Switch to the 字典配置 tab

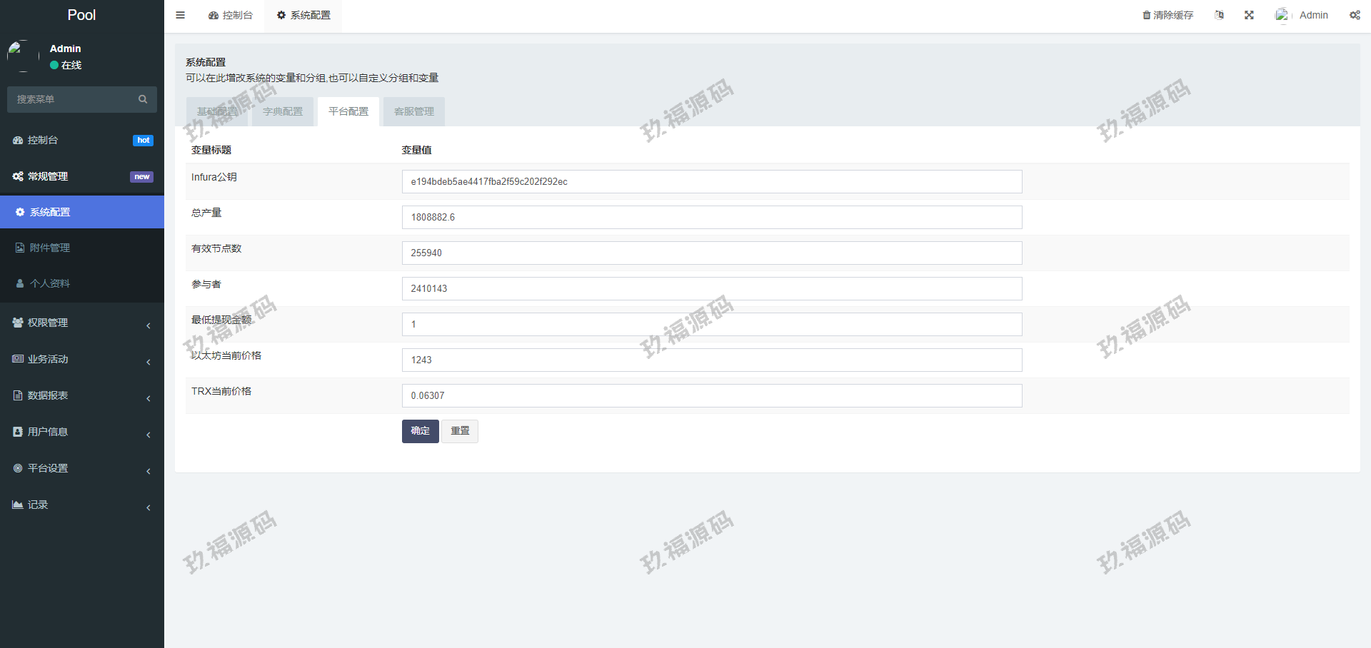[283, 111]
